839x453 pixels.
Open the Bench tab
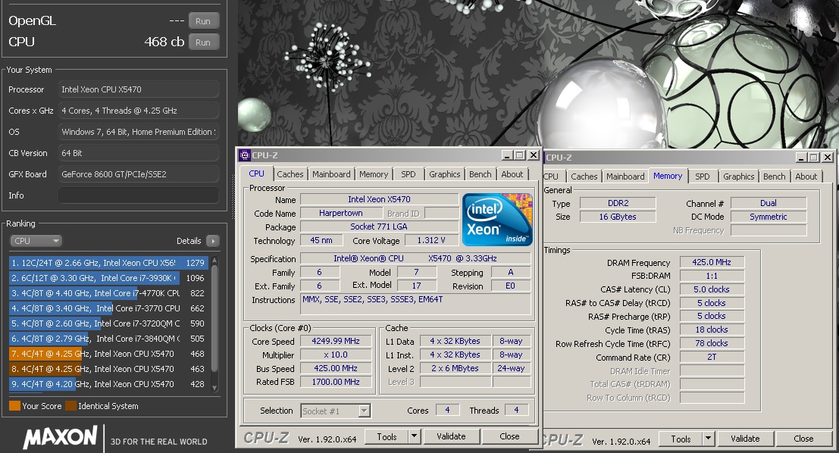coord(480,173)
